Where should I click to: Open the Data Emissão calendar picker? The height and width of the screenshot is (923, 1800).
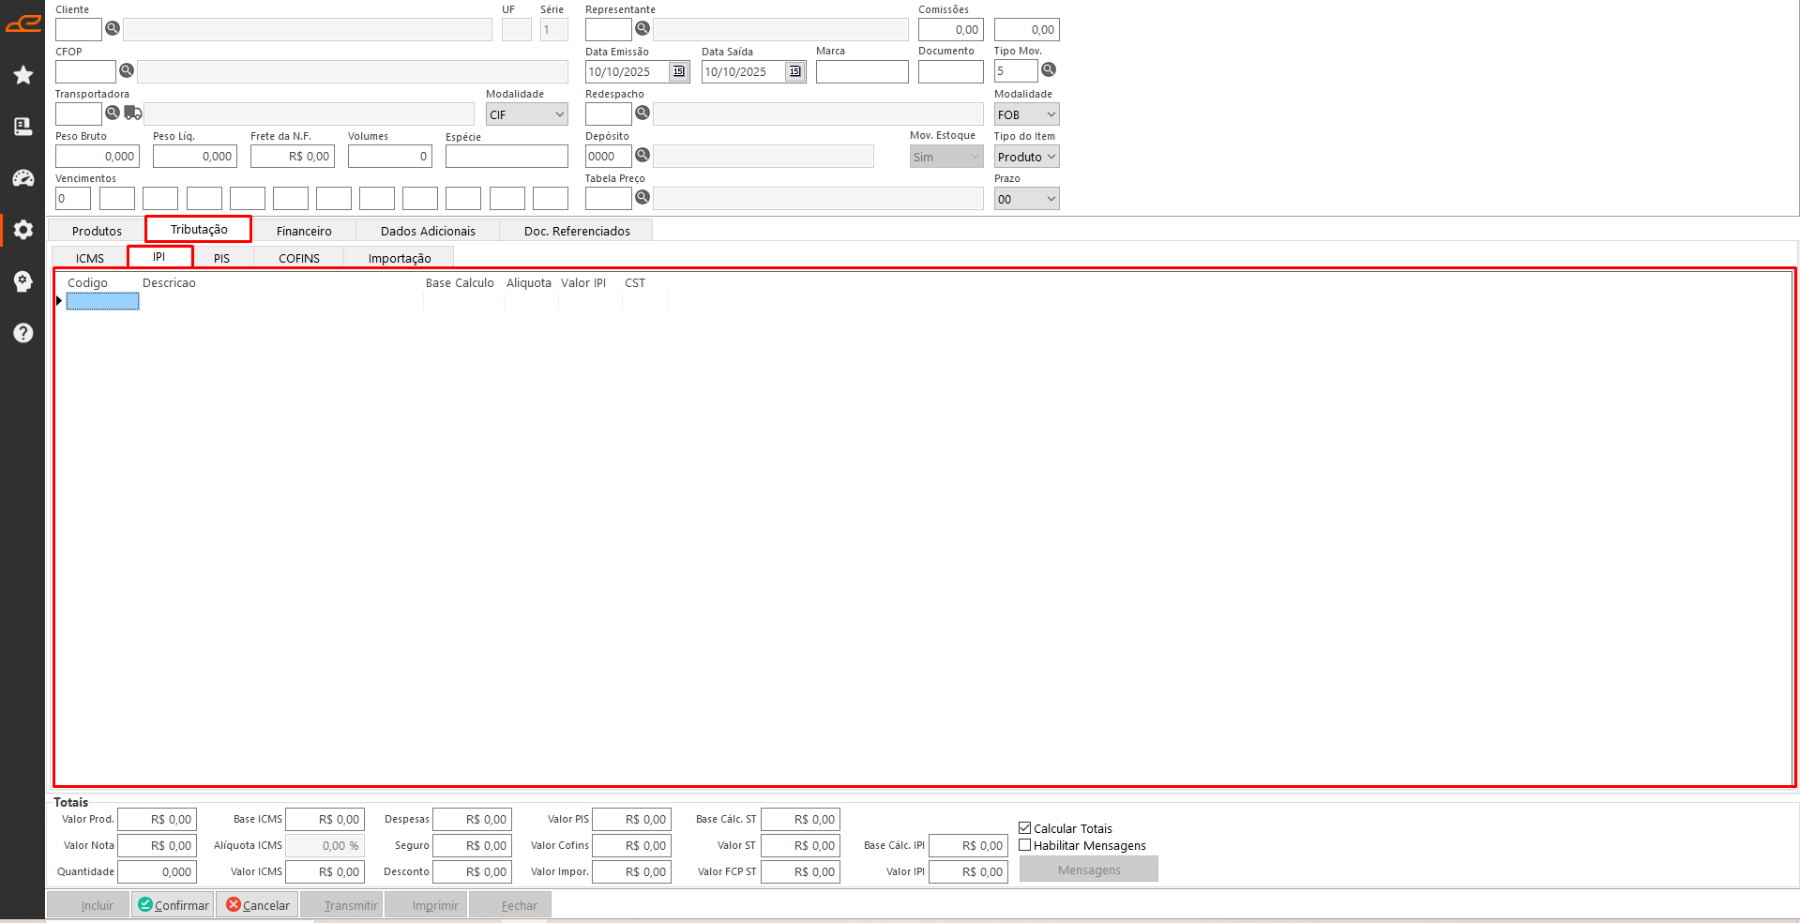click(x=679, y=71)
